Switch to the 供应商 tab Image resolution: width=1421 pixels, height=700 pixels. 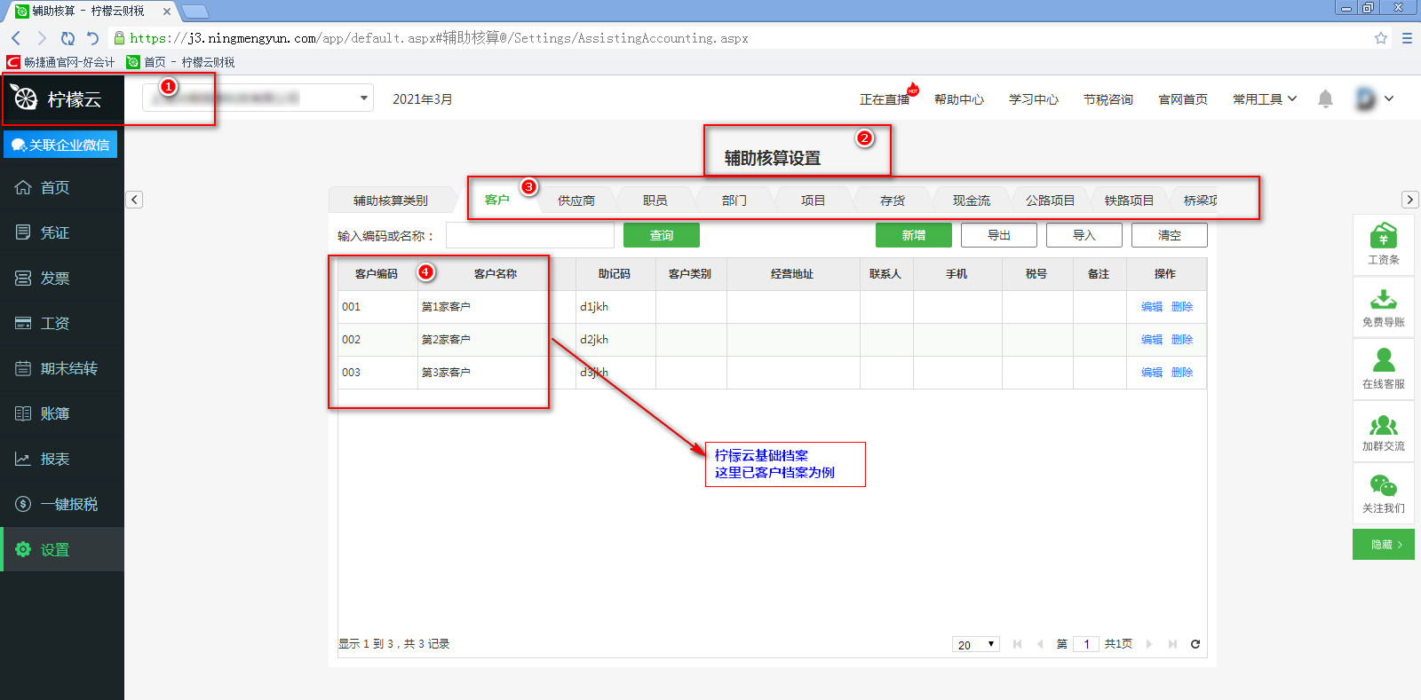pos(576,201)
